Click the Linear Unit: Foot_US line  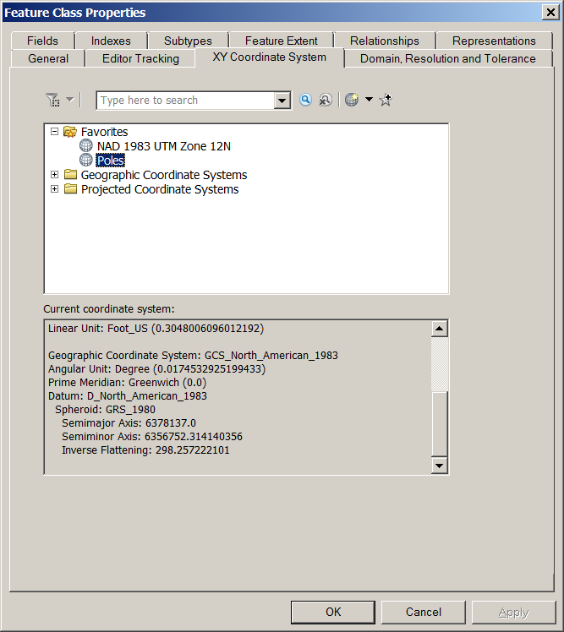tap(156, 329)
